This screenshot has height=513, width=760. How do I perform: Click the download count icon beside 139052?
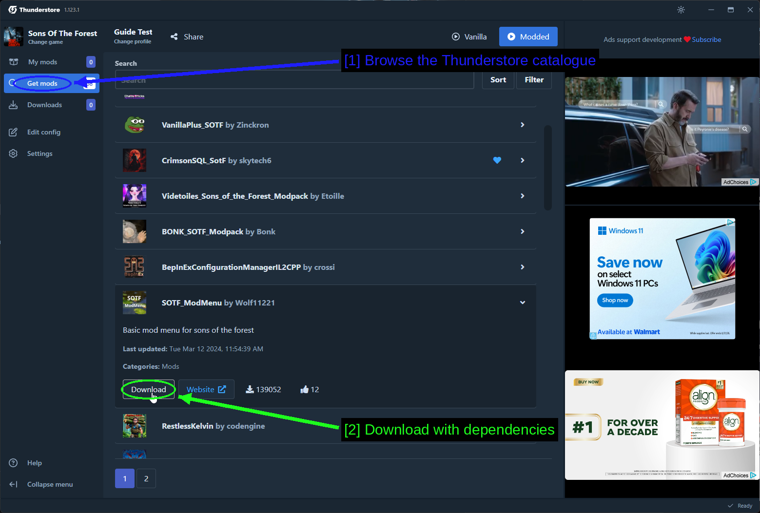tap(250, 389)
